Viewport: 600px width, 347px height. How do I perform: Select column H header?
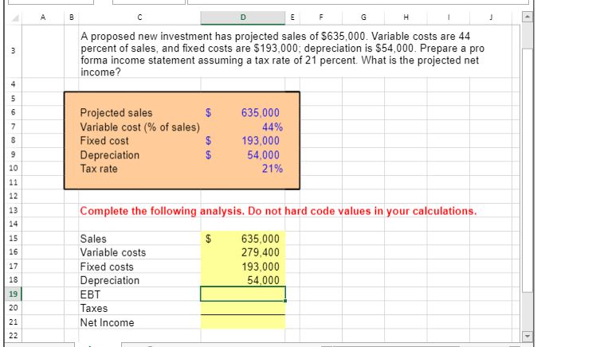[406, 18]
